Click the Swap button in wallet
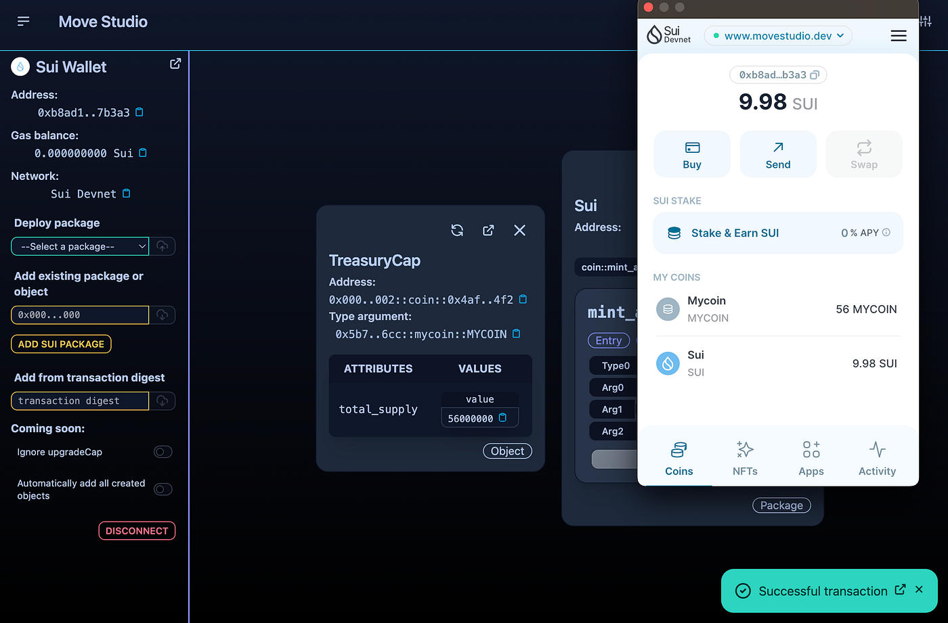948x623 pixels. coord(864,154)
